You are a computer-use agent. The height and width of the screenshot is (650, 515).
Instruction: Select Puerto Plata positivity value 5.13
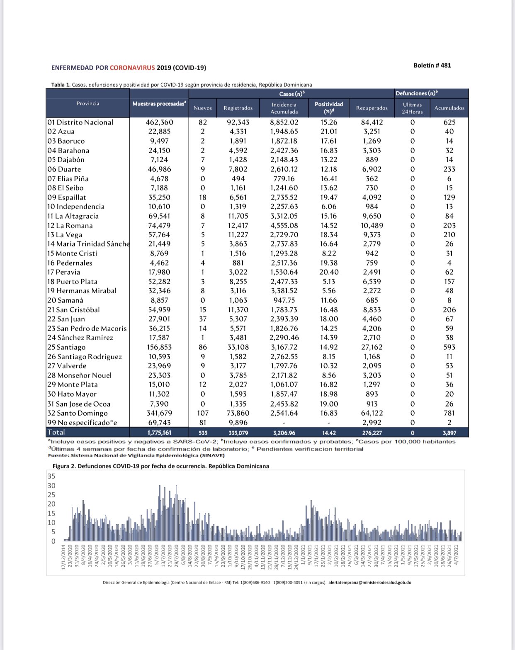(x=329, y=281)
